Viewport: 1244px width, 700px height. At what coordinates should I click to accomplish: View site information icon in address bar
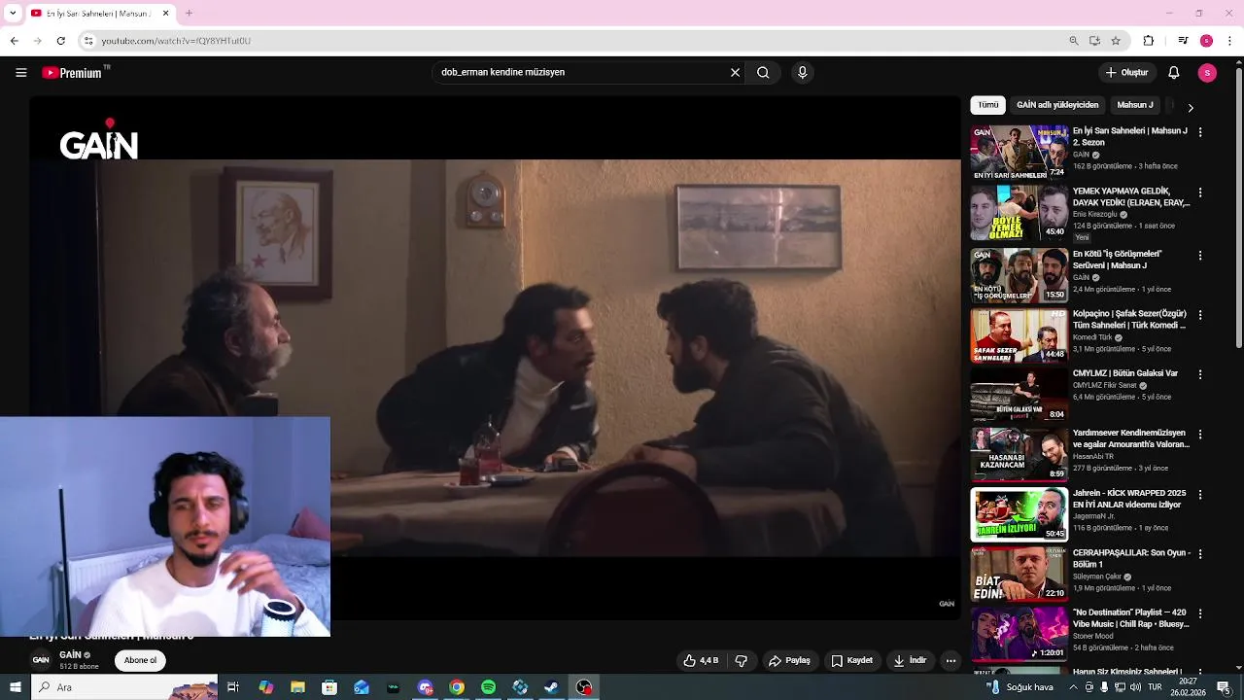[88, 41]
